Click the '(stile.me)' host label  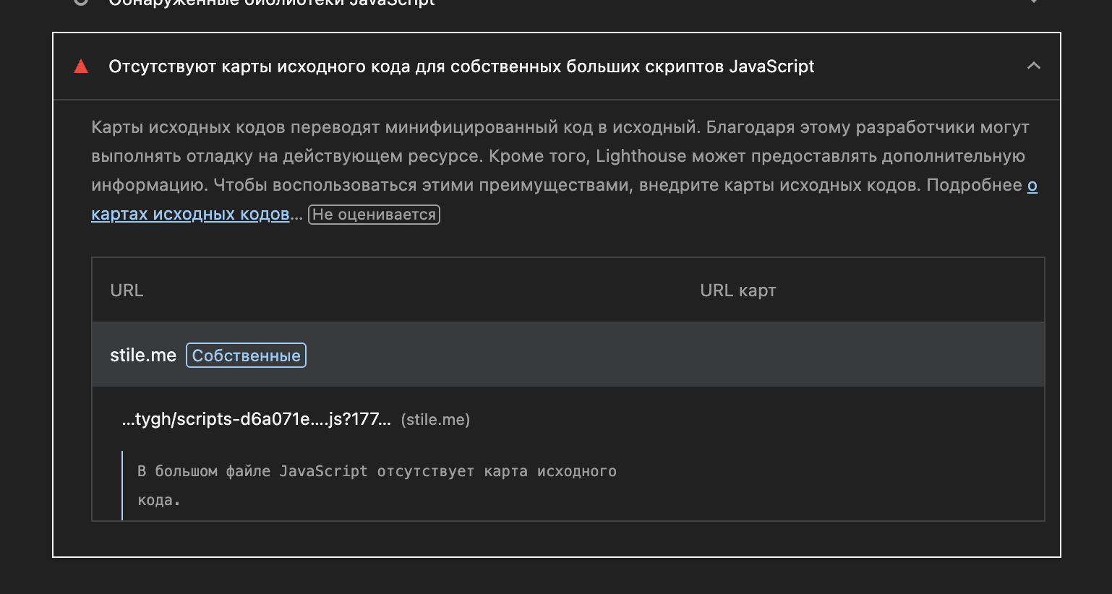click(x=435, y=420)
